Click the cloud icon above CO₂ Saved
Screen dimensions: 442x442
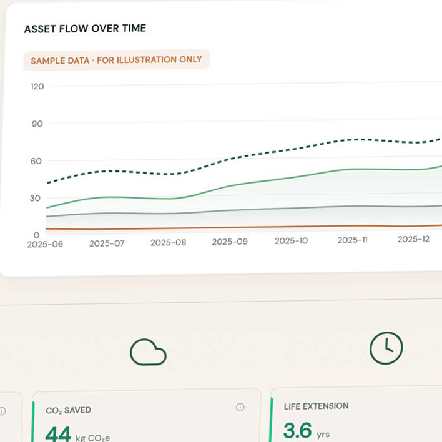pyautogui.click(x=148, y=352)
